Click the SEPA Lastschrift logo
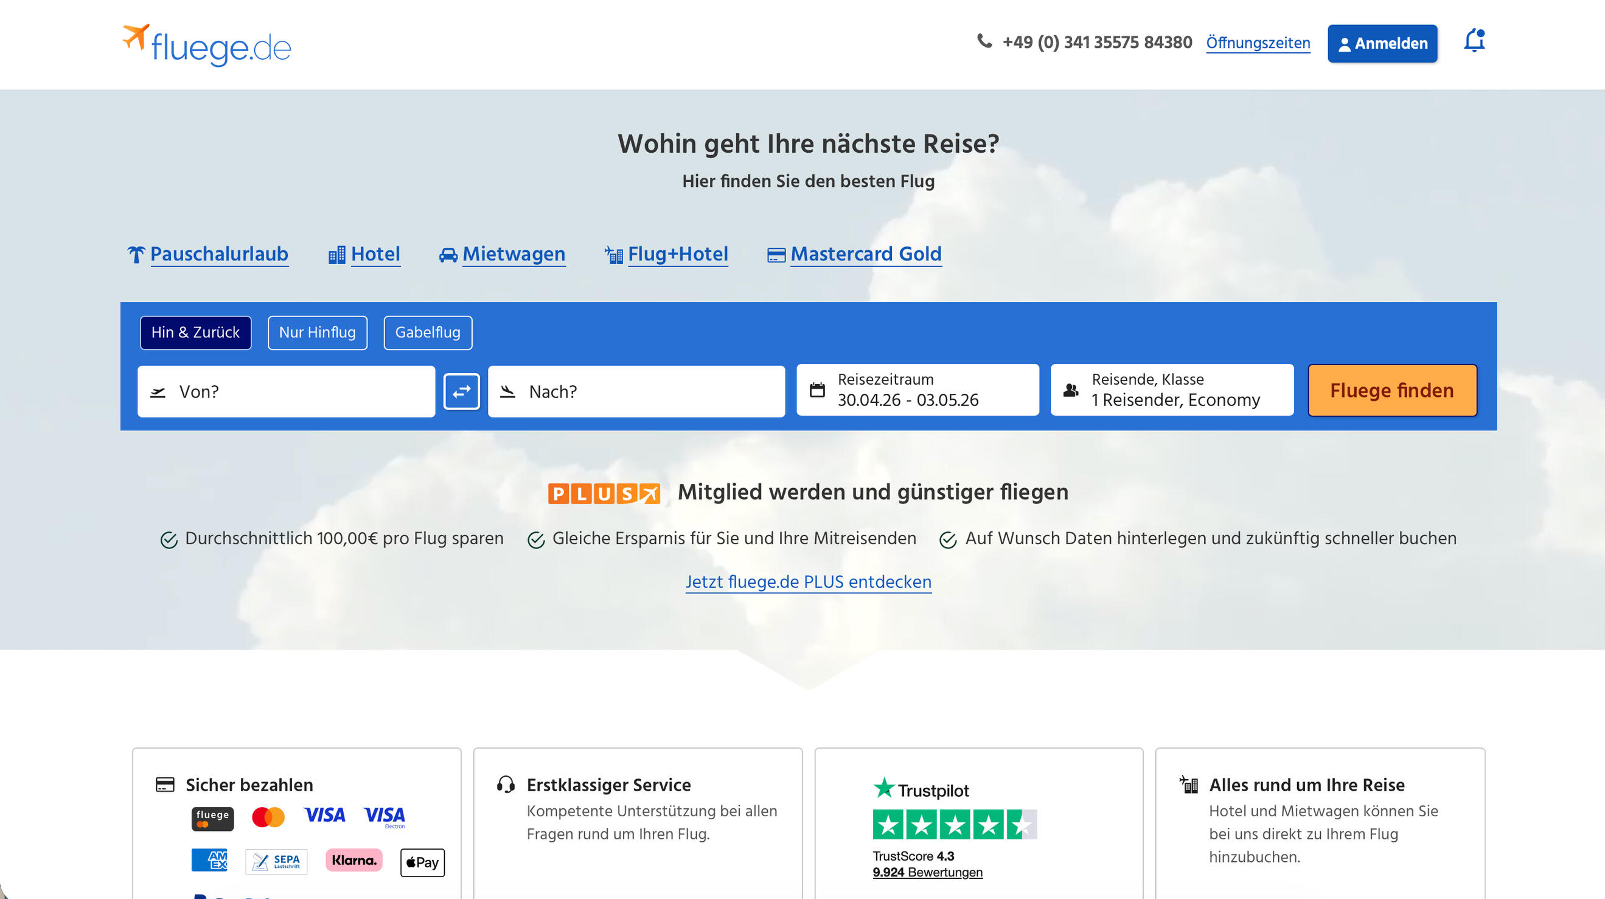Screen dimensions: 1605x899 [276, 862]
